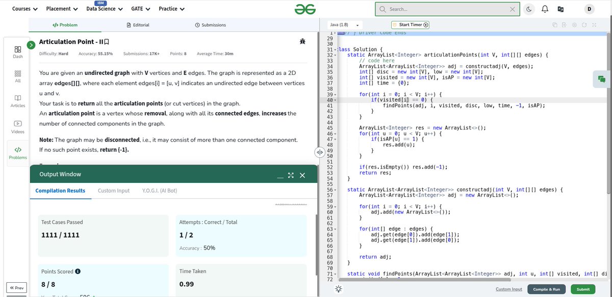Submit the solution
Image resolution: width=612 pixels, height=297 pixels.
click(583, 289)
